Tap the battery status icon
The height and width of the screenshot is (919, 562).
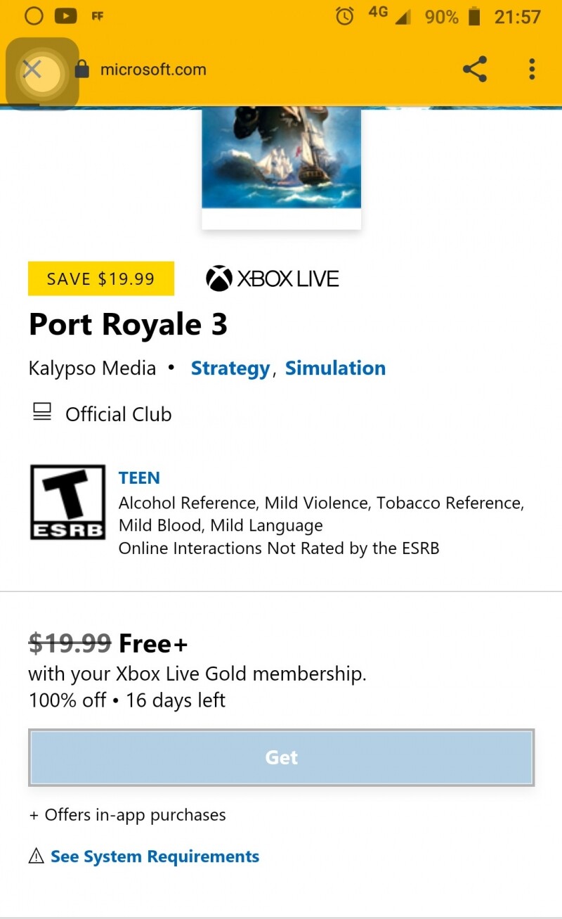475,16
